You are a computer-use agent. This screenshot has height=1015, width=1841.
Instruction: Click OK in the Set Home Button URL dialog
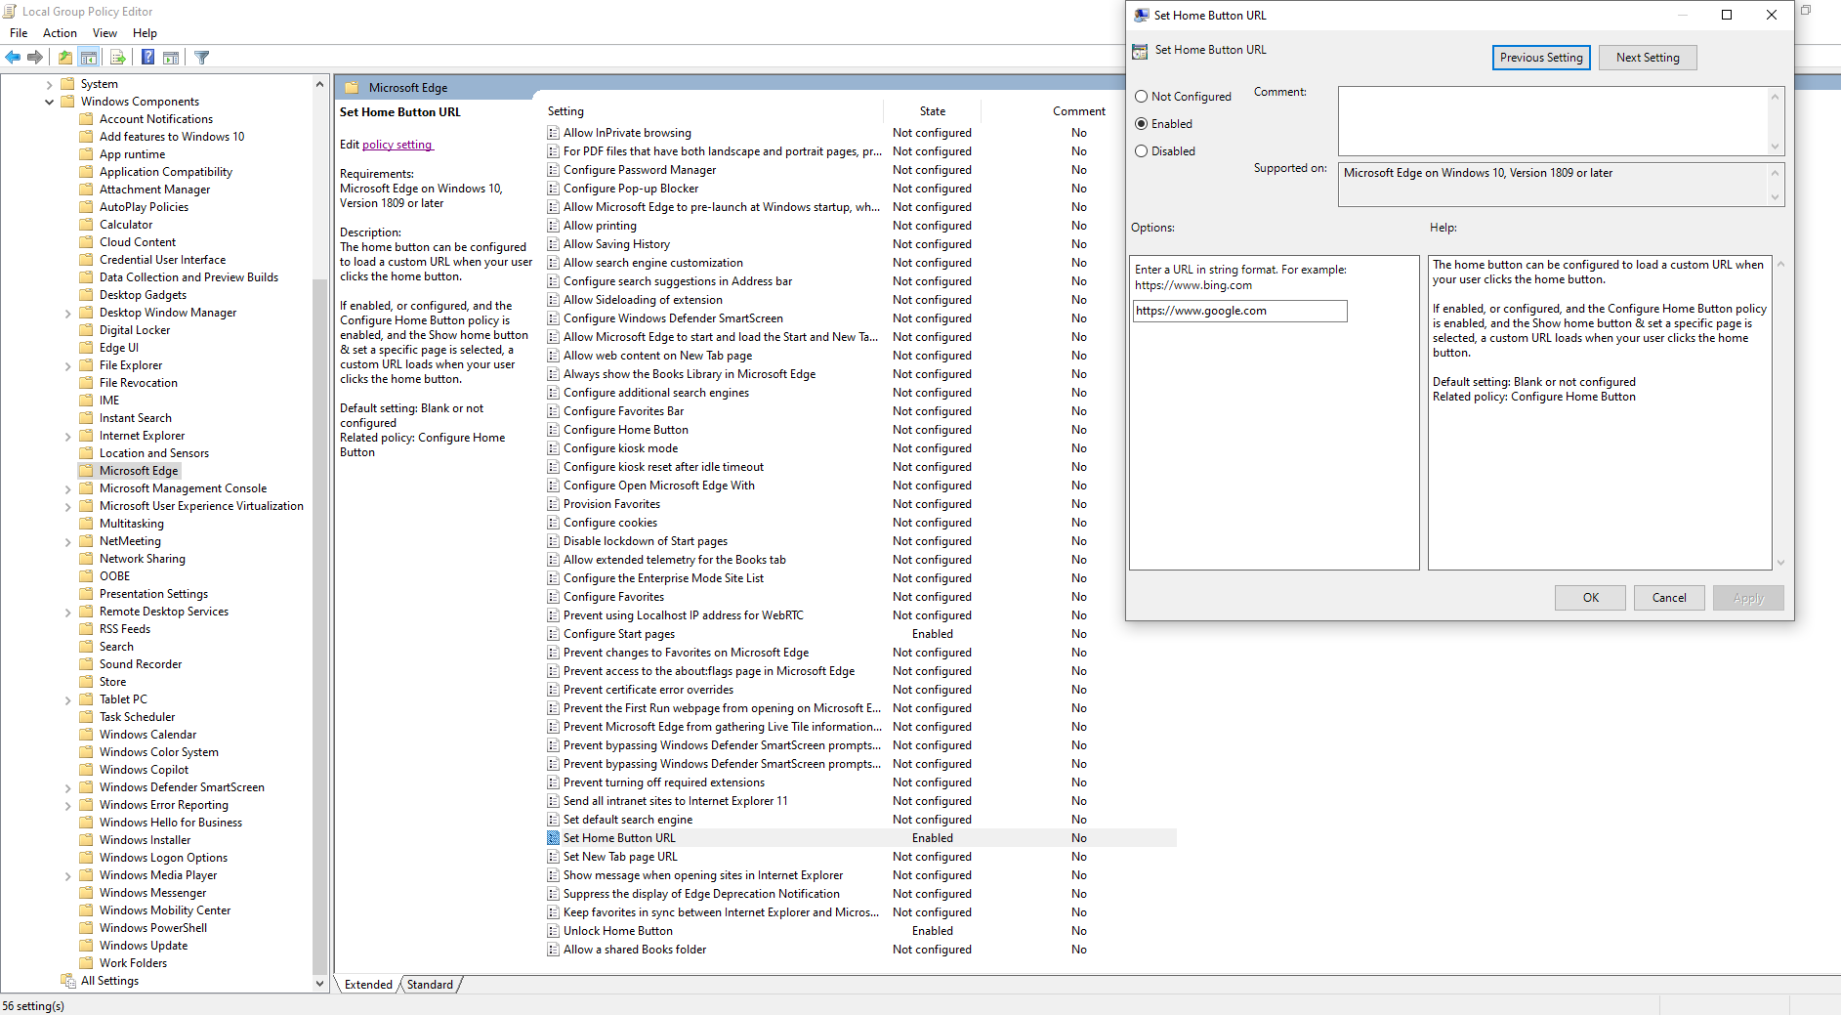pos(1590,598)
